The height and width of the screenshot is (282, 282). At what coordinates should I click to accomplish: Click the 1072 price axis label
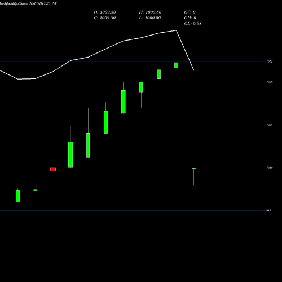[x=270, y=61]
